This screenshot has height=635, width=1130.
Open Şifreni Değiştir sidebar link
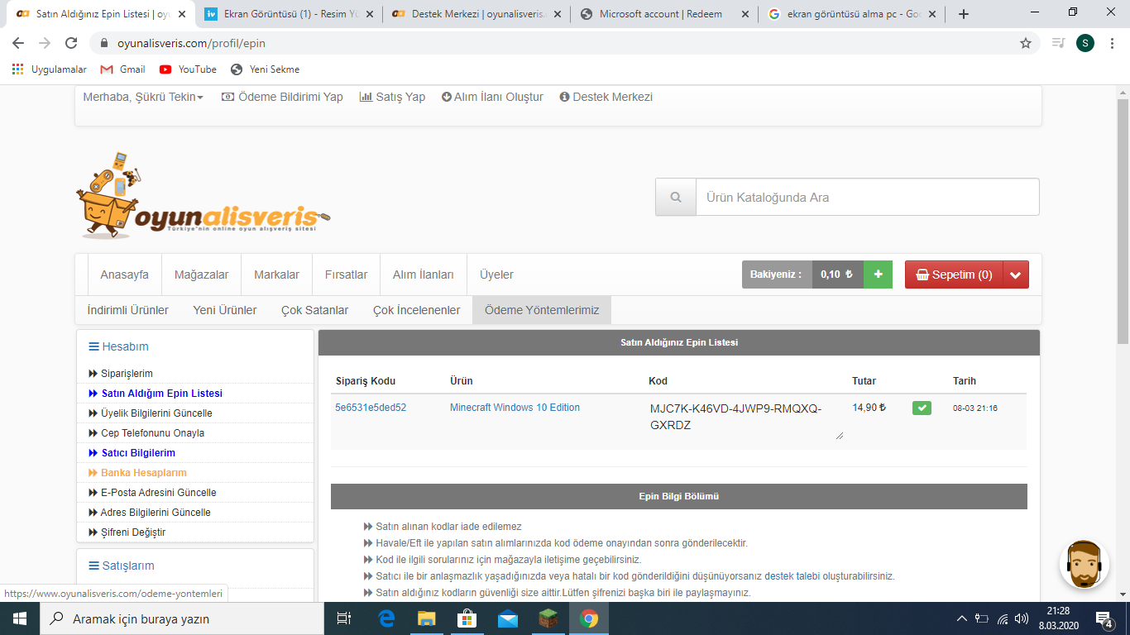133,532
